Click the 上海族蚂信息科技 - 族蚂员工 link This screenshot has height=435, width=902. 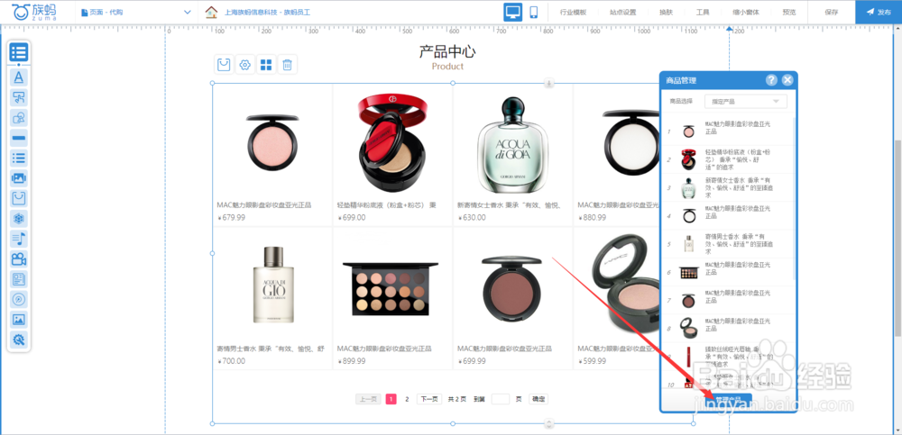click(x=266, y=12)
